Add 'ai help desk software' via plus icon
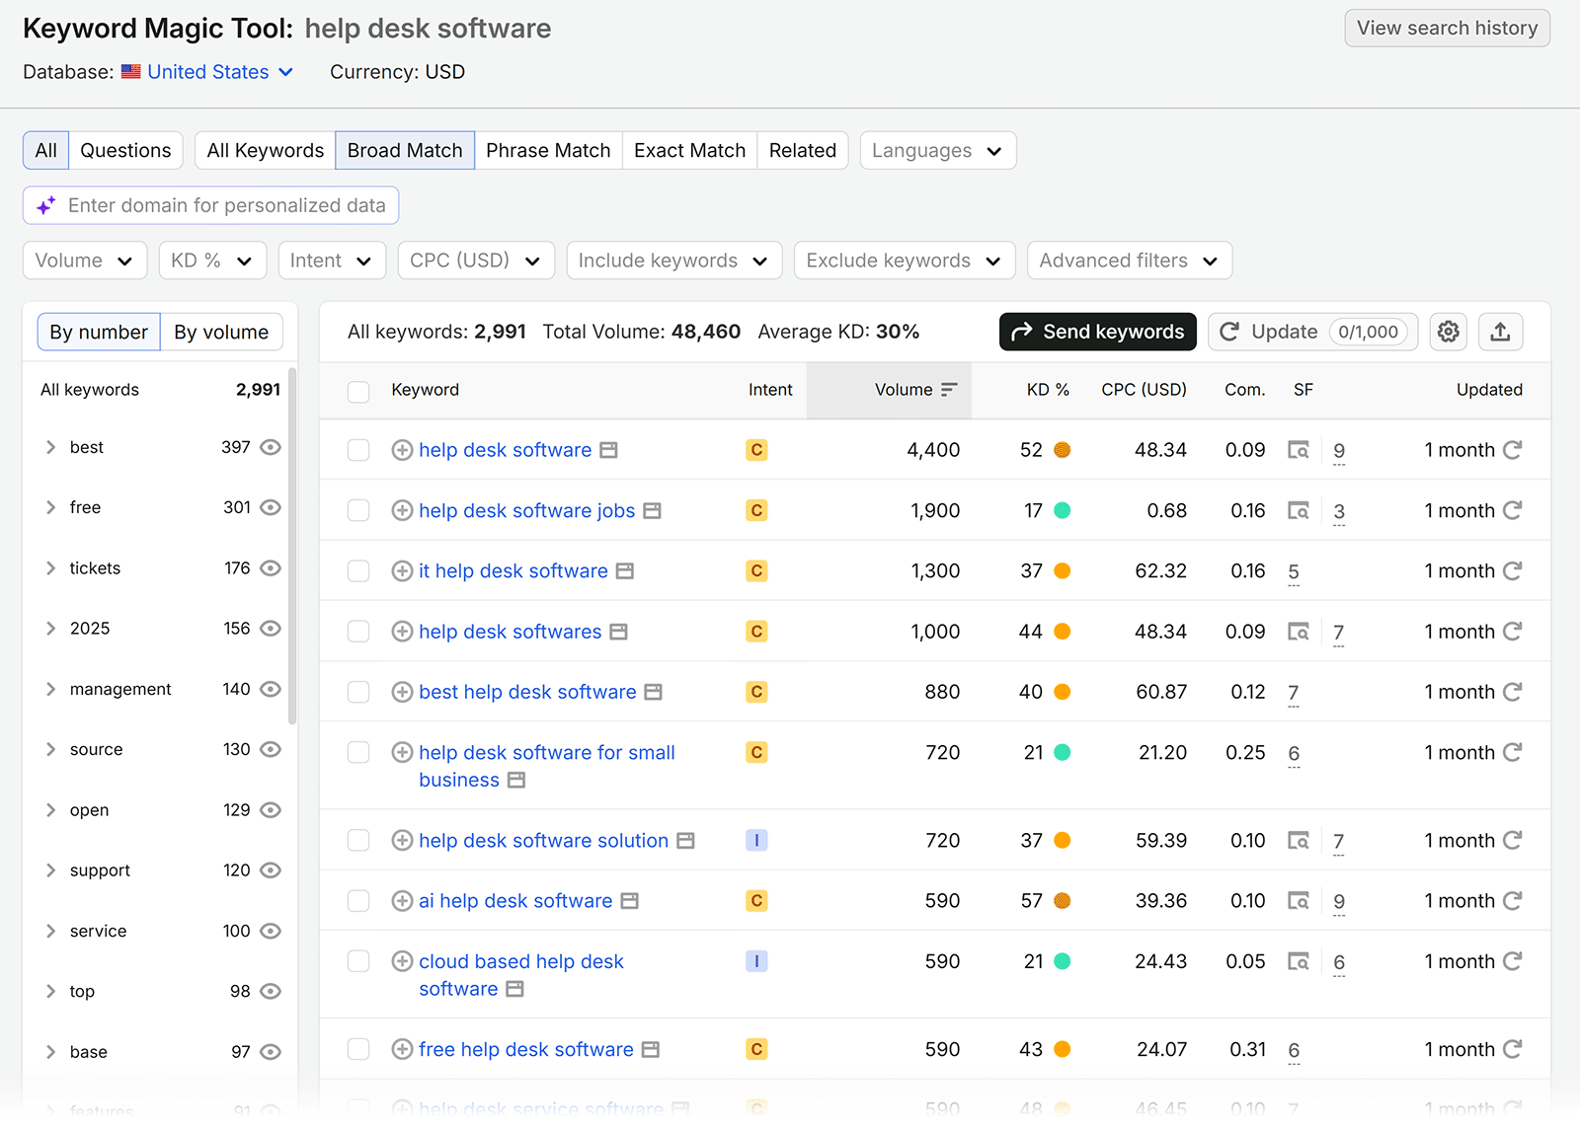Image resolution: width=1580 pixels, height=1131 pixels. point(402,901)
